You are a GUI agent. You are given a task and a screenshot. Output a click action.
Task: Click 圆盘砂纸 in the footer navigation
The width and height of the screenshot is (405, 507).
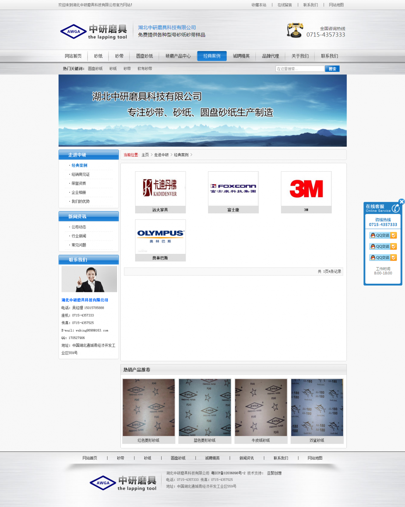(x=178, y=458)
